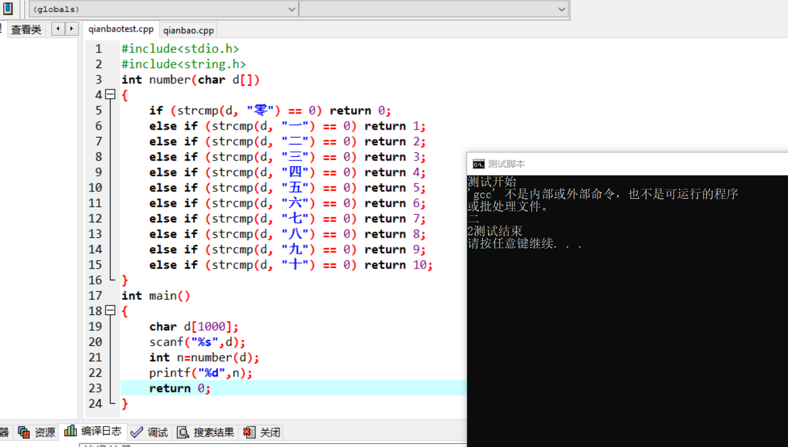Click the strcmp line comparing "零"
The image size is (788, 447).
[x=270, y=111]
